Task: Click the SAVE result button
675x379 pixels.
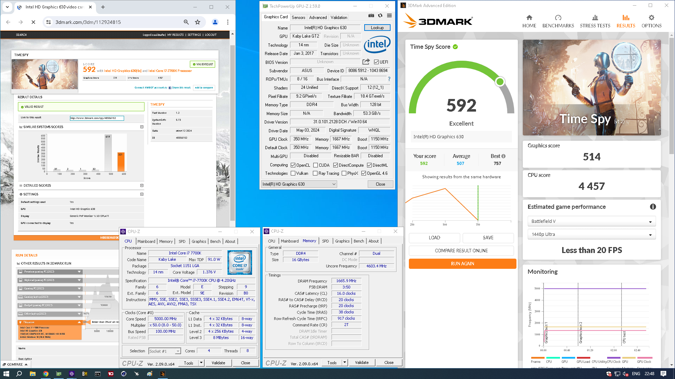Action: tap(488, 238)
